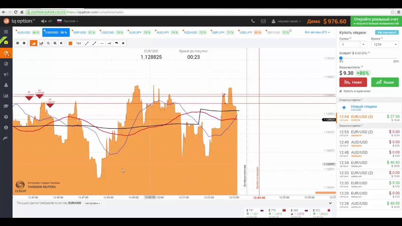Open the 12:34 EUR/USD closed deal
This screenshot has height=226, width=402.
coord(369,164)
